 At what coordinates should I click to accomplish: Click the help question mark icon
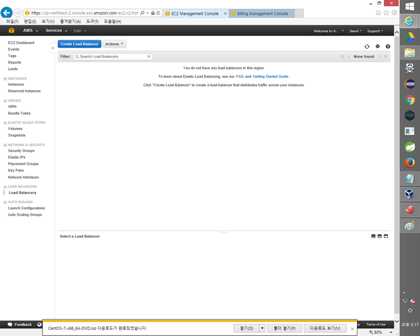point(388,47)
